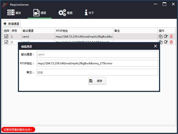
Task: Maximize the RtspLiveServer window
Action: click(164, 4)
